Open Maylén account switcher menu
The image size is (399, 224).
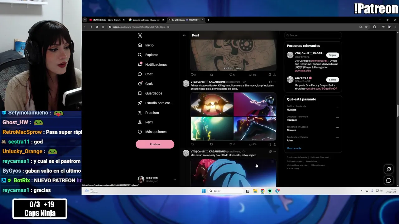[x=157, y=180]
